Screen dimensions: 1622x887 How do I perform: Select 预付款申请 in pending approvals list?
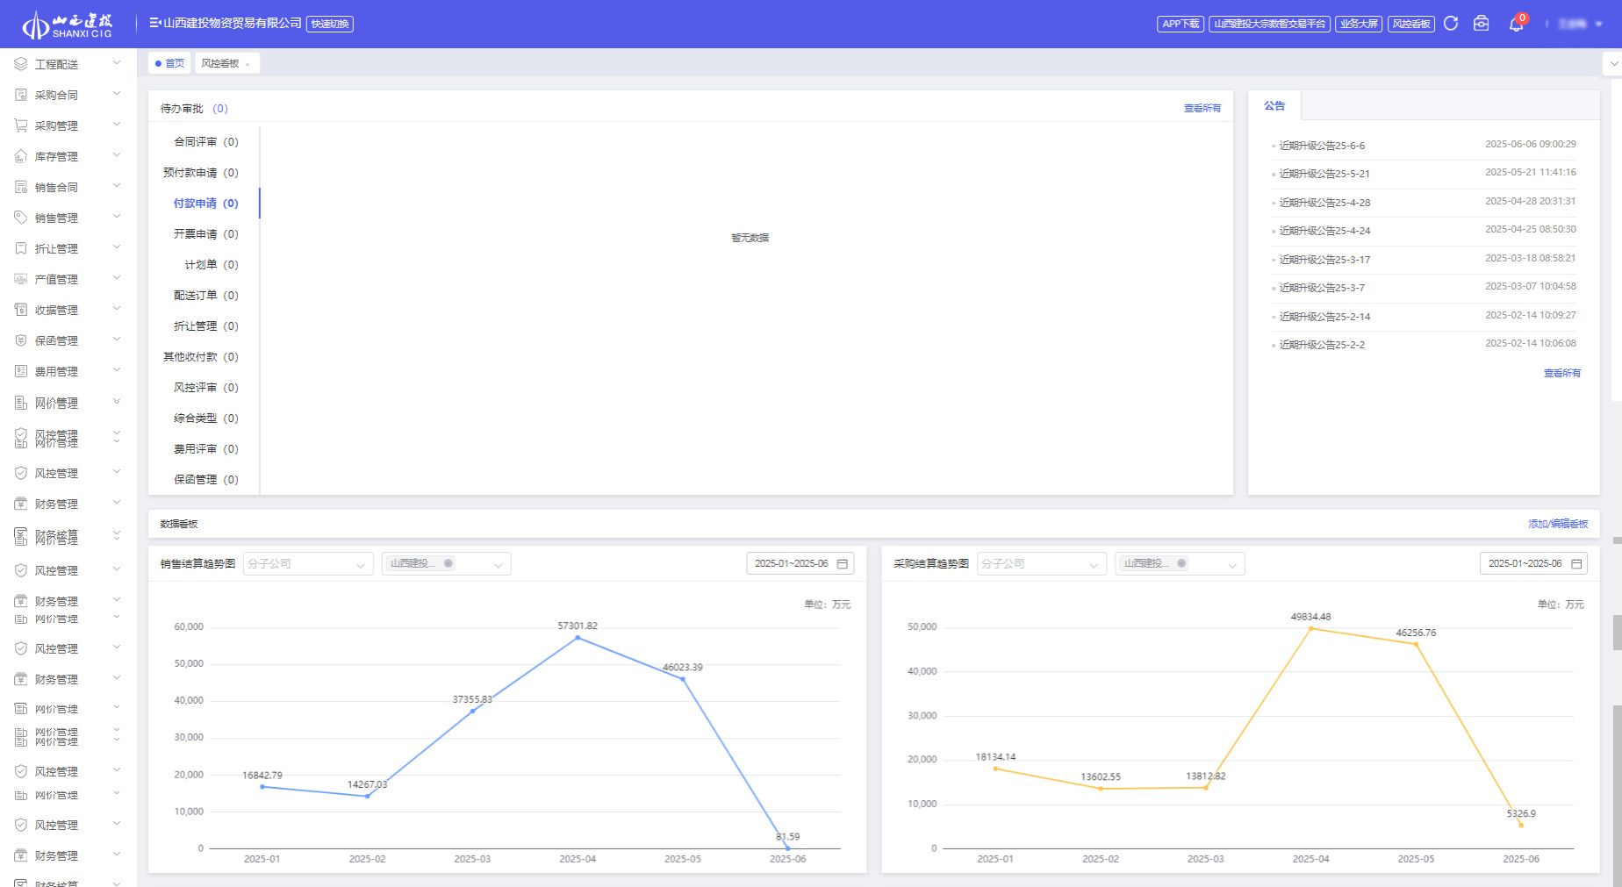point(201,172)
